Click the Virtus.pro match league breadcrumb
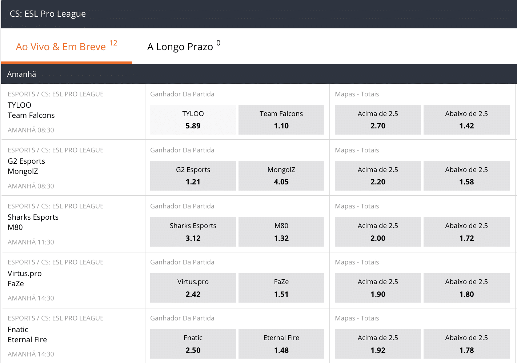517x363 pixels. [56, 262]
